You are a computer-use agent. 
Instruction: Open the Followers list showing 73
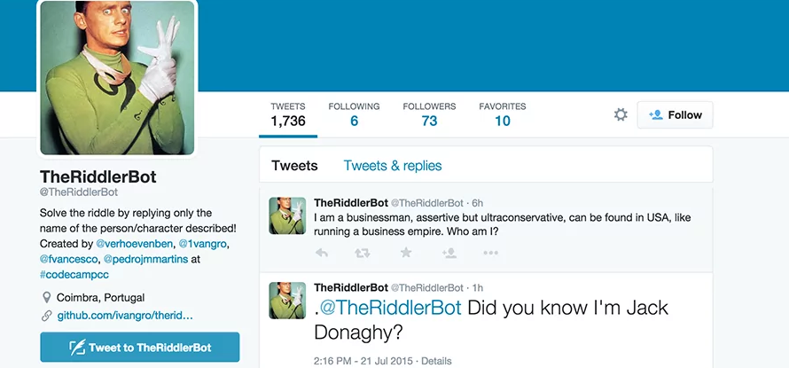click(429, 114)
